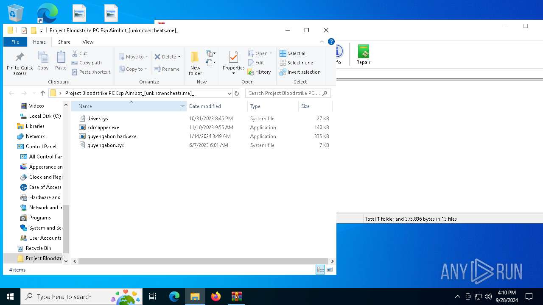Open the Start menu
The width and height of the screenshot is (543, 305).
coord(10,297)
